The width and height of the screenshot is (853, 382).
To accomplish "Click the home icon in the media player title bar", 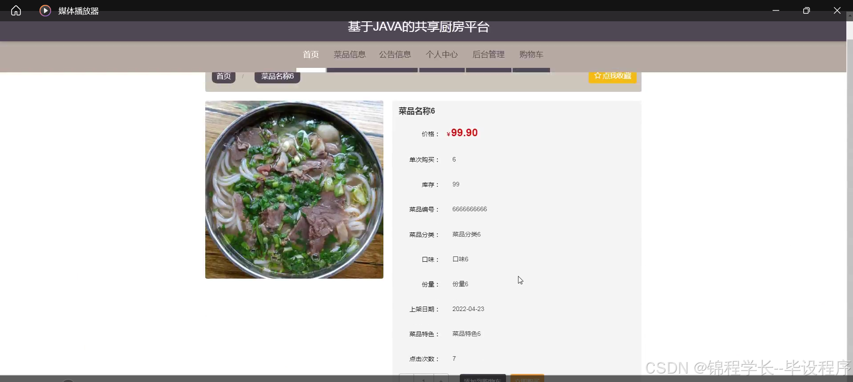I will (16, 10).
